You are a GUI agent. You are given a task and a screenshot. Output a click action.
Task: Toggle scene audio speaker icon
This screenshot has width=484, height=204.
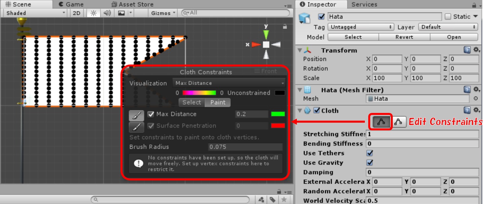coord(107,13)
